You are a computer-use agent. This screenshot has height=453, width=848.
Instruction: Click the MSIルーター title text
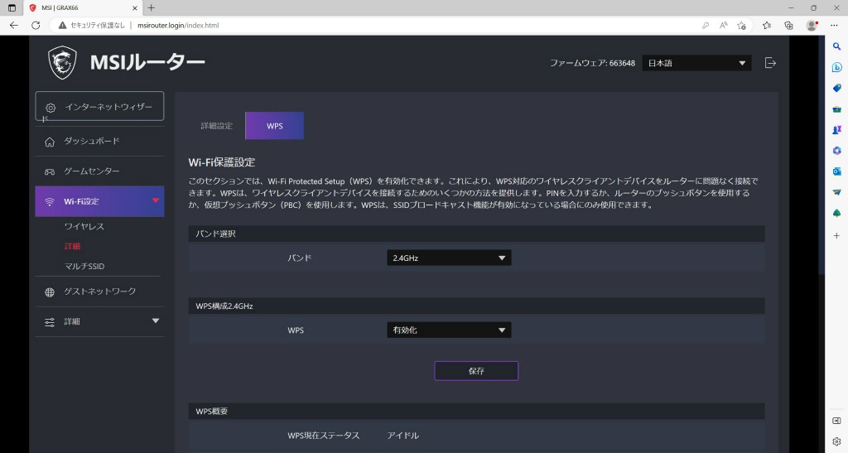(147, 63)
